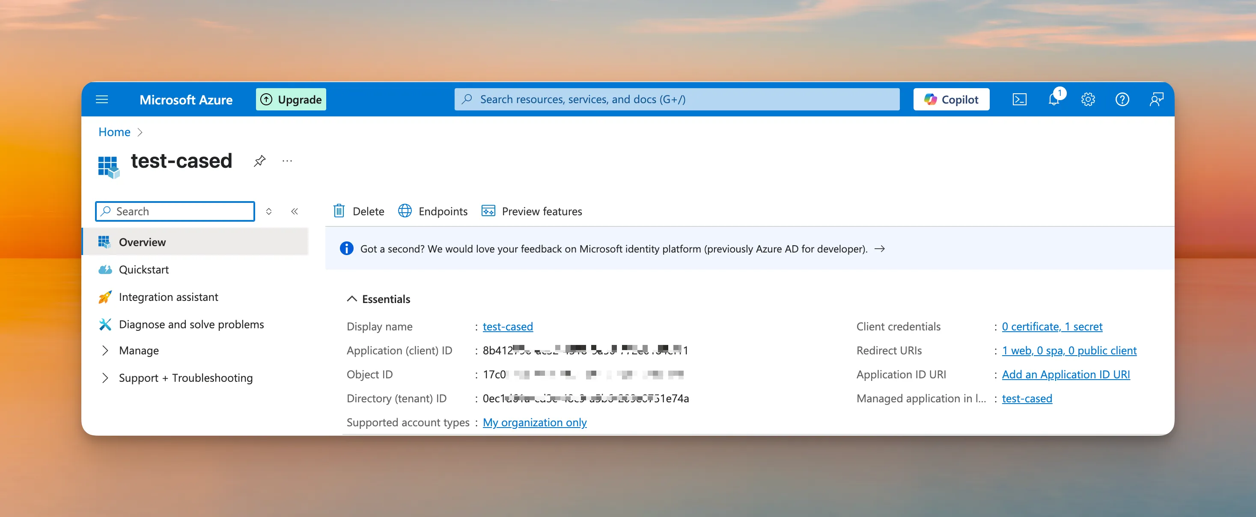
Task: Open test-cased display name link
Action: [x=508, y=327]
